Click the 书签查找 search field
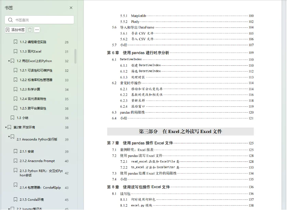The width and height of the screenshot is (287, 210). (x=39, y=20)
